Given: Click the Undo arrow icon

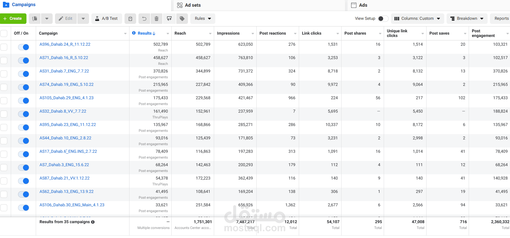Looking at the screenshot, I should (144, 19).
